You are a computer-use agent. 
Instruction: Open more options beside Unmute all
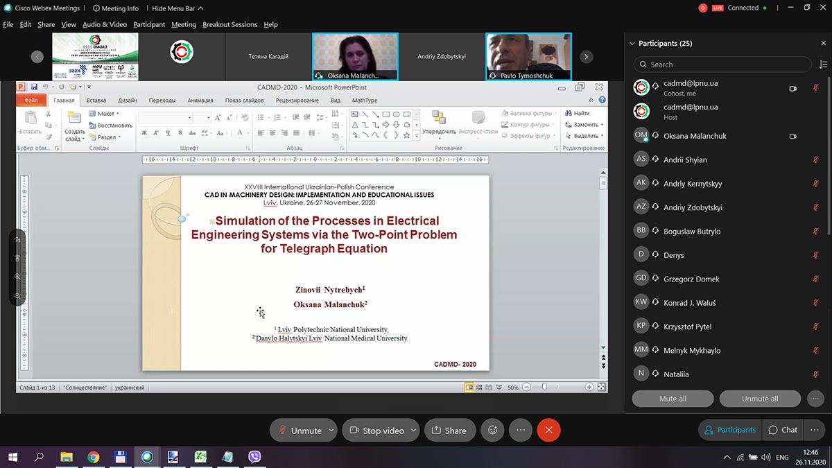815,399
